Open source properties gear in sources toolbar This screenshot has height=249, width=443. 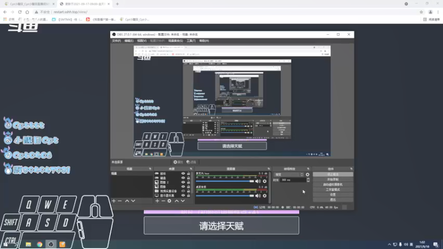[169, 201]
